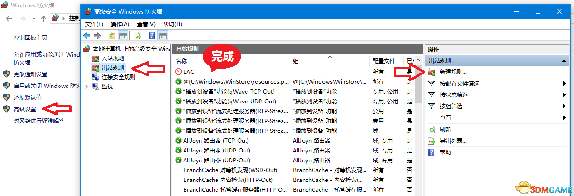Click the help icon beside 帮助 in actions
Image resolution: width=574 pixels, height=196 pixels.
[x=432, y=152]
